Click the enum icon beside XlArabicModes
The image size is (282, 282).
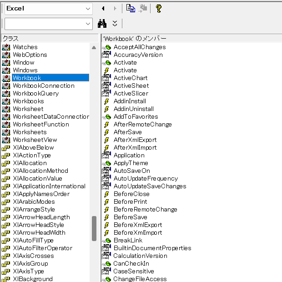click(6, 202)
